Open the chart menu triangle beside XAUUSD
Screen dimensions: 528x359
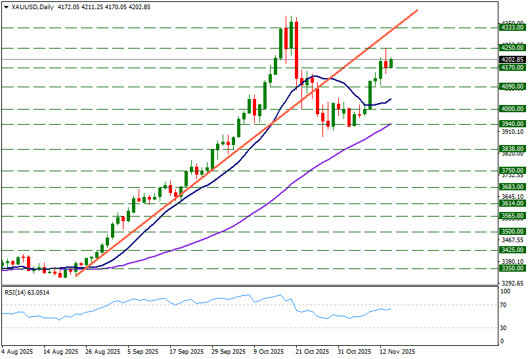(6, 7)
